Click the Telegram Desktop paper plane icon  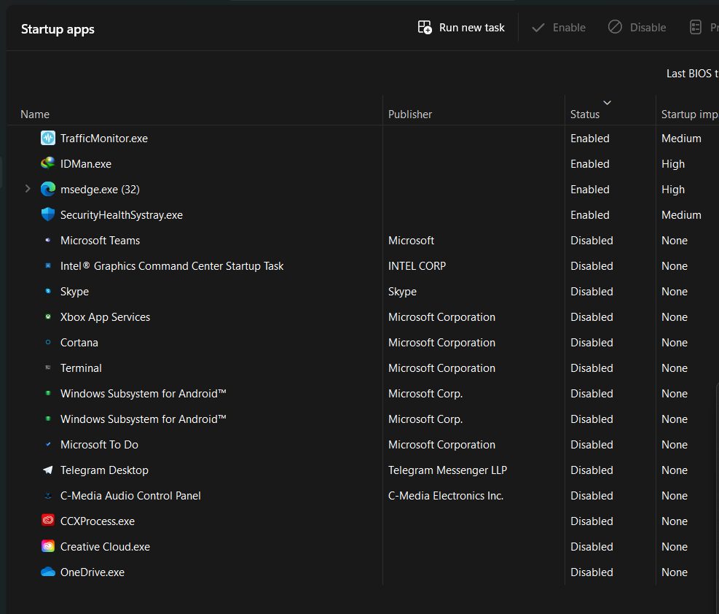(x=47, y=470)
